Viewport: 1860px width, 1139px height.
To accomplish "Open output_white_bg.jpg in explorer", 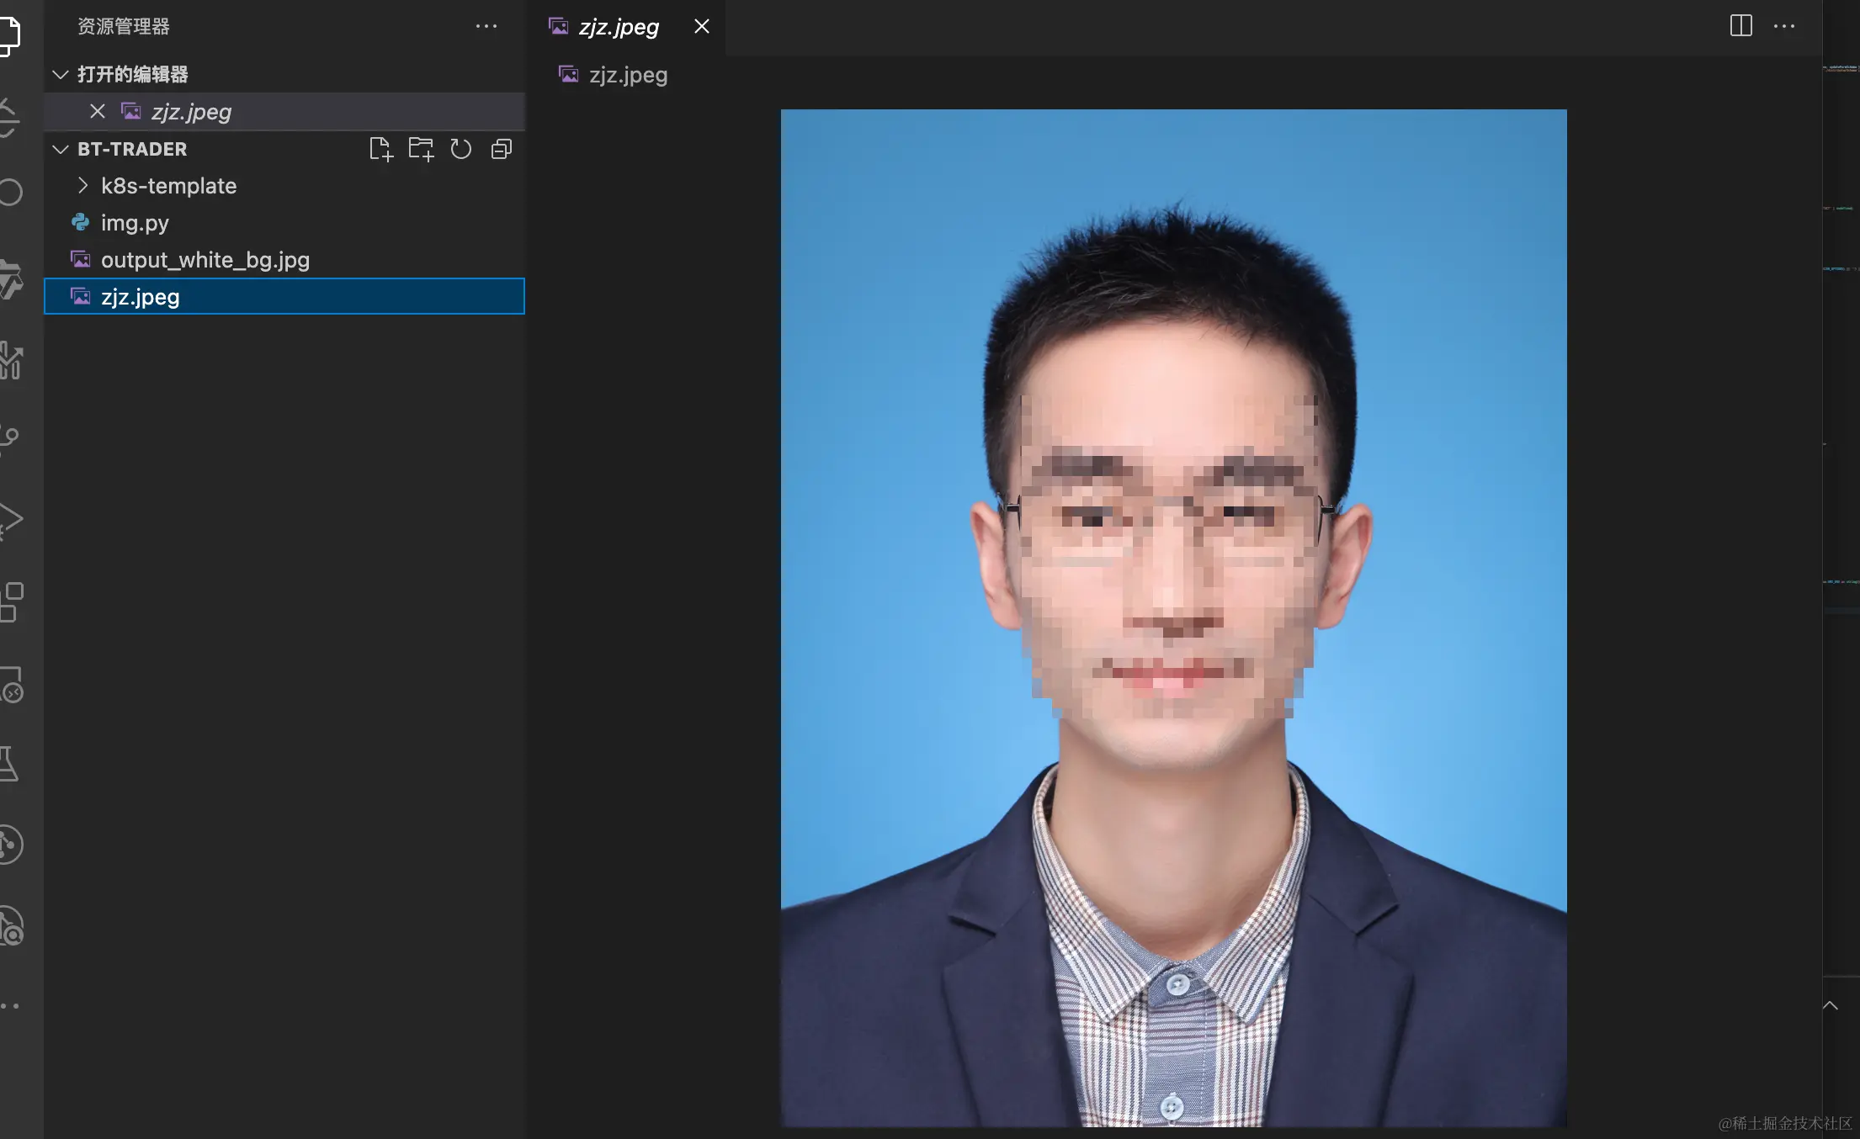I will [x=205, y=260].
